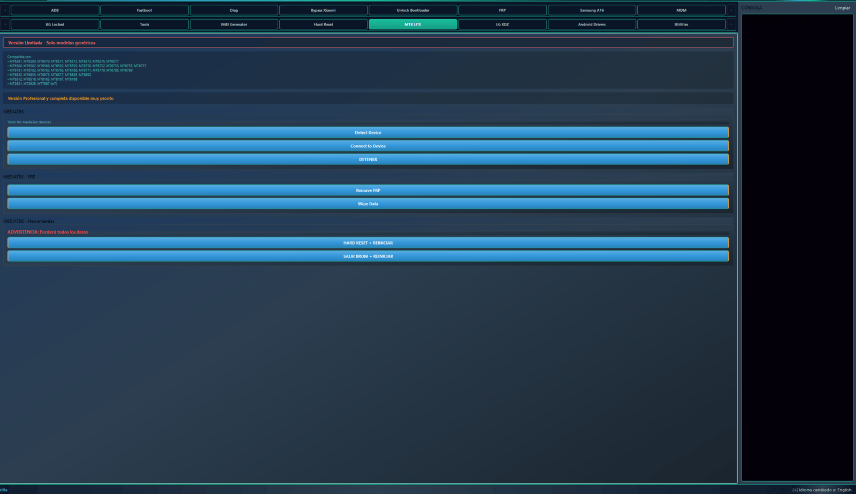The height and width of the screenshot is (494, 856).
Task: Open the KG Locked tab
Action: pos(55,25)
